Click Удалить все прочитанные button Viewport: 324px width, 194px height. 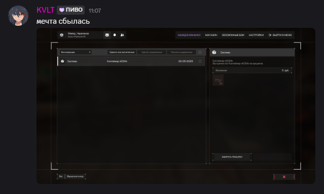pos(122,53)
